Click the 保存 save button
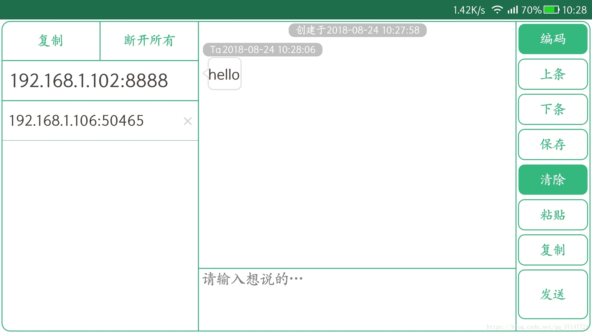Screen dimensions: 592x333 click(553, 144)
